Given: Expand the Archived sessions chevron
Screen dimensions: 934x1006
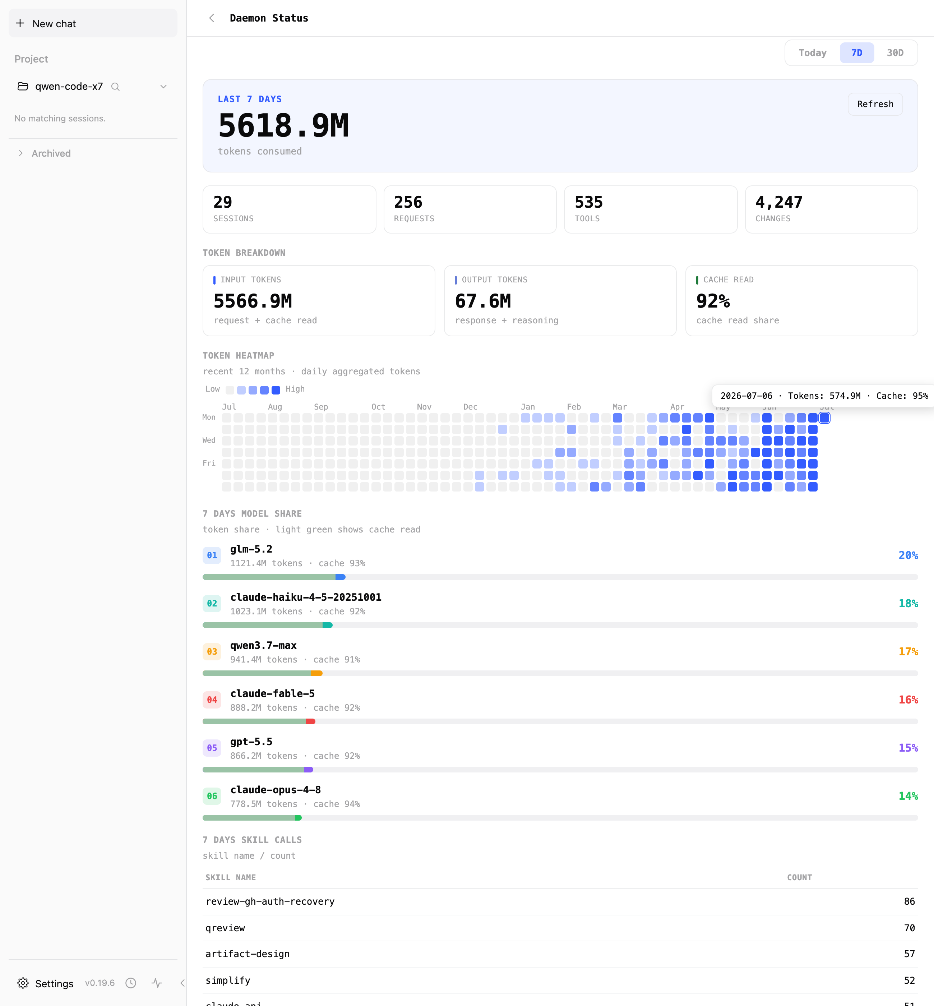Looking at the screenshot, I should 20,153.
